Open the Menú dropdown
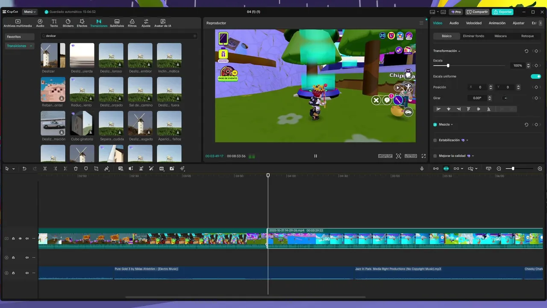The image size is (547, 308). coord(30,12)
